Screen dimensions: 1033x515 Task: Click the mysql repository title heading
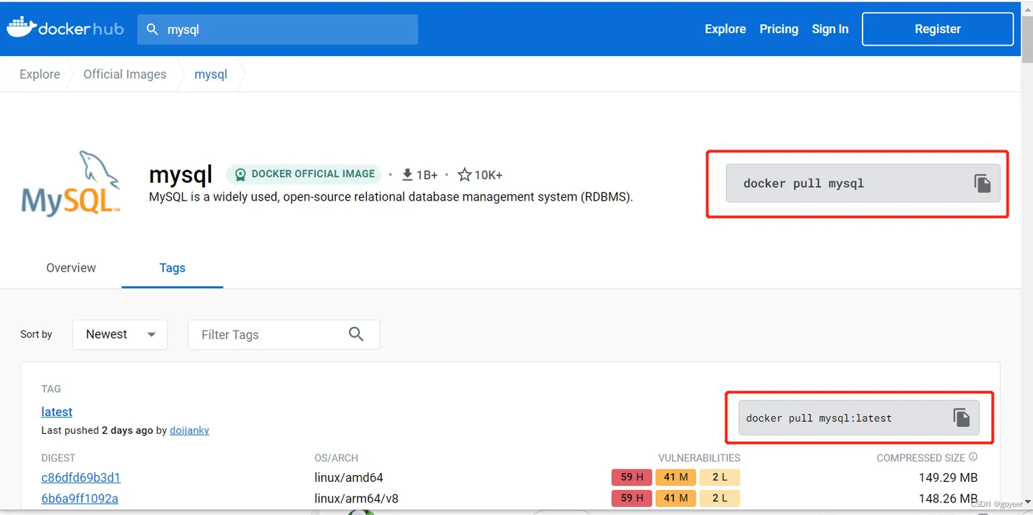click(x=181, y=174)
